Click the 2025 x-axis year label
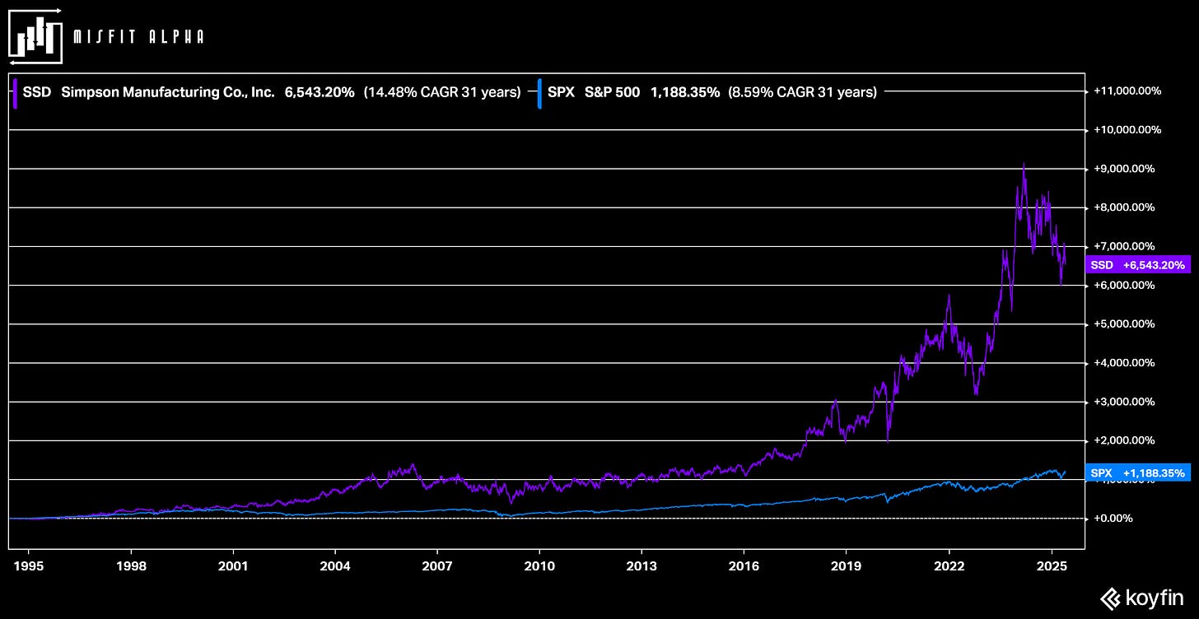Screen dimensions: 1199x619 [1051, 566]
